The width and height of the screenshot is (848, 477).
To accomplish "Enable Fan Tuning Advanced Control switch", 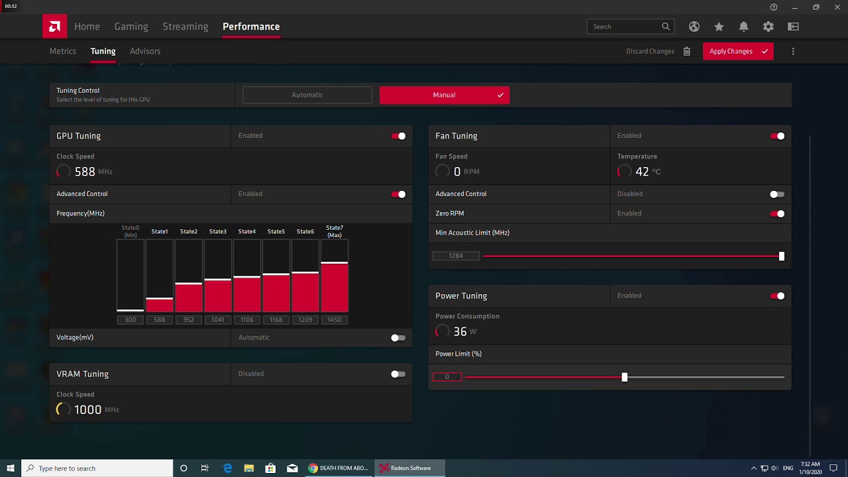I will coord(777,194).
